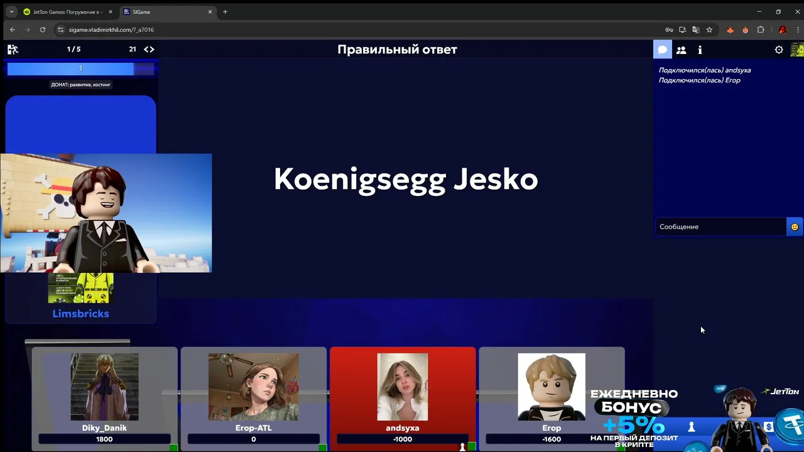Click the address bar URL

(111, 30)
